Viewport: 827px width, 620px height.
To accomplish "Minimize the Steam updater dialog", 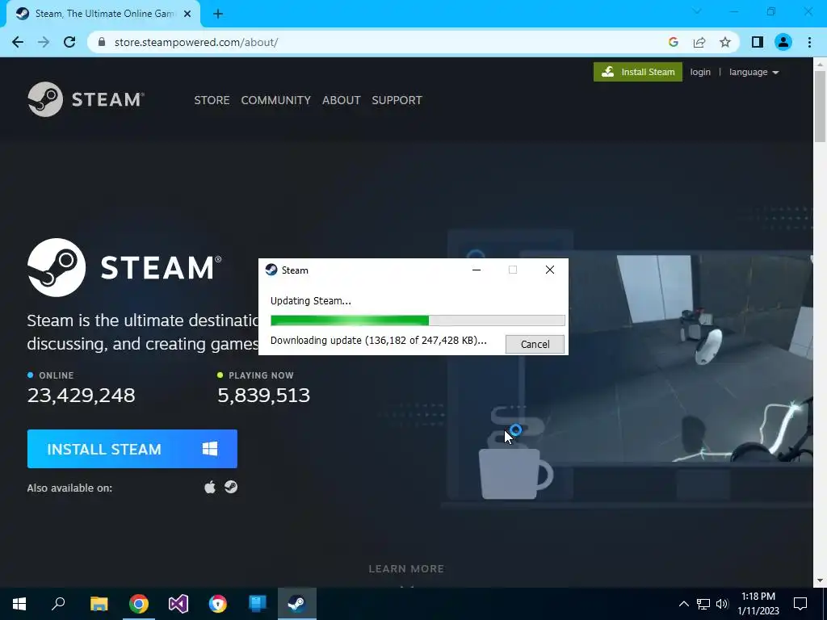I will 476,270.
